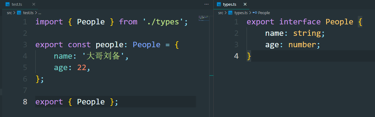Open the src folder breadcrumb in the right editor
This screenshot has width=375, height=117.
click(221, 13)
